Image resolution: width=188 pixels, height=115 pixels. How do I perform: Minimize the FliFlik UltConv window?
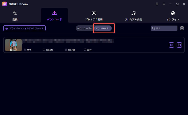coord(170,4)
